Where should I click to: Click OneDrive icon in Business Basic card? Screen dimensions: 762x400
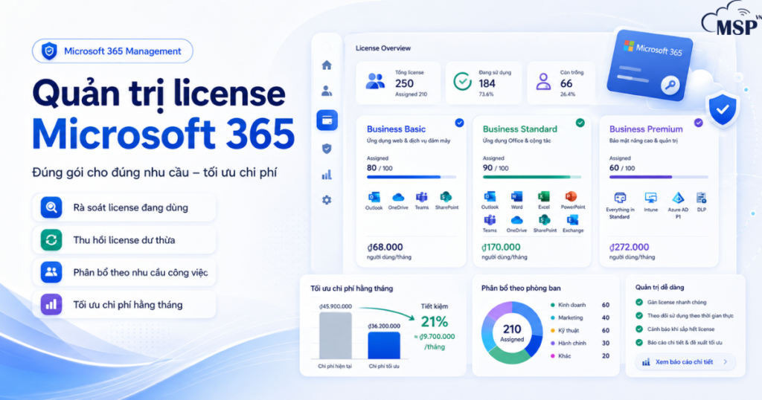point(398,197)
